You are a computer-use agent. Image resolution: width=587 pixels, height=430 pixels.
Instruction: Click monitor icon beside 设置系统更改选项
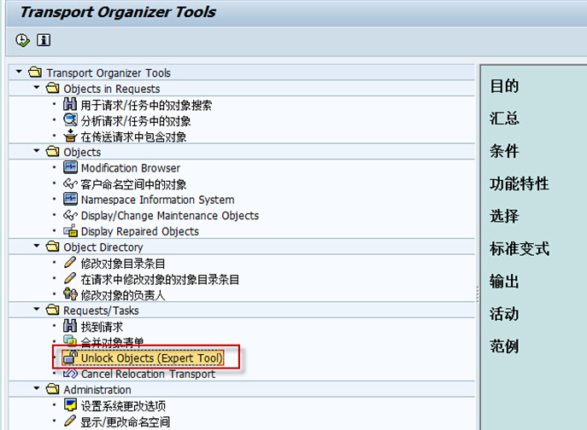pos(70,404)
